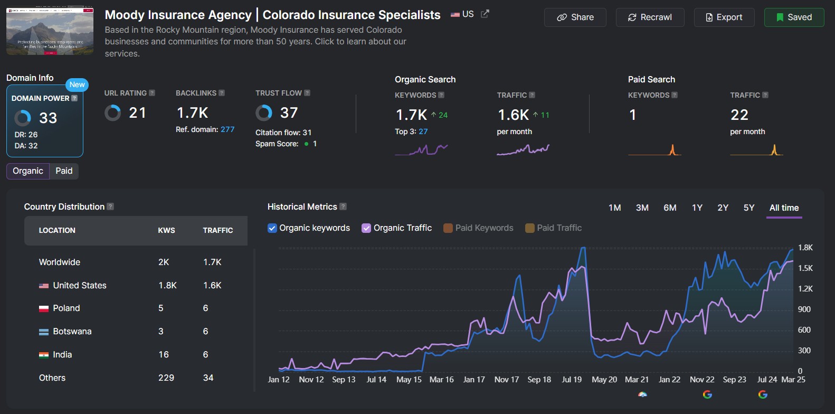The width and height of the screenshot is (835, 414).
Task: Click help icon beside Paid Search Traffic
Action: click(765, 95)
